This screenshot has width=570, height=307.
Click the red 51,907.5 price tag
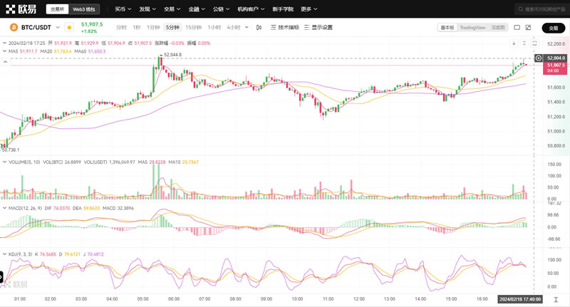tap(555, 68)
